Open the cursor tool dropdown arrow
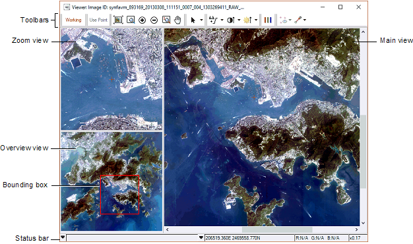413x244 pixels. tap(201, 20)
